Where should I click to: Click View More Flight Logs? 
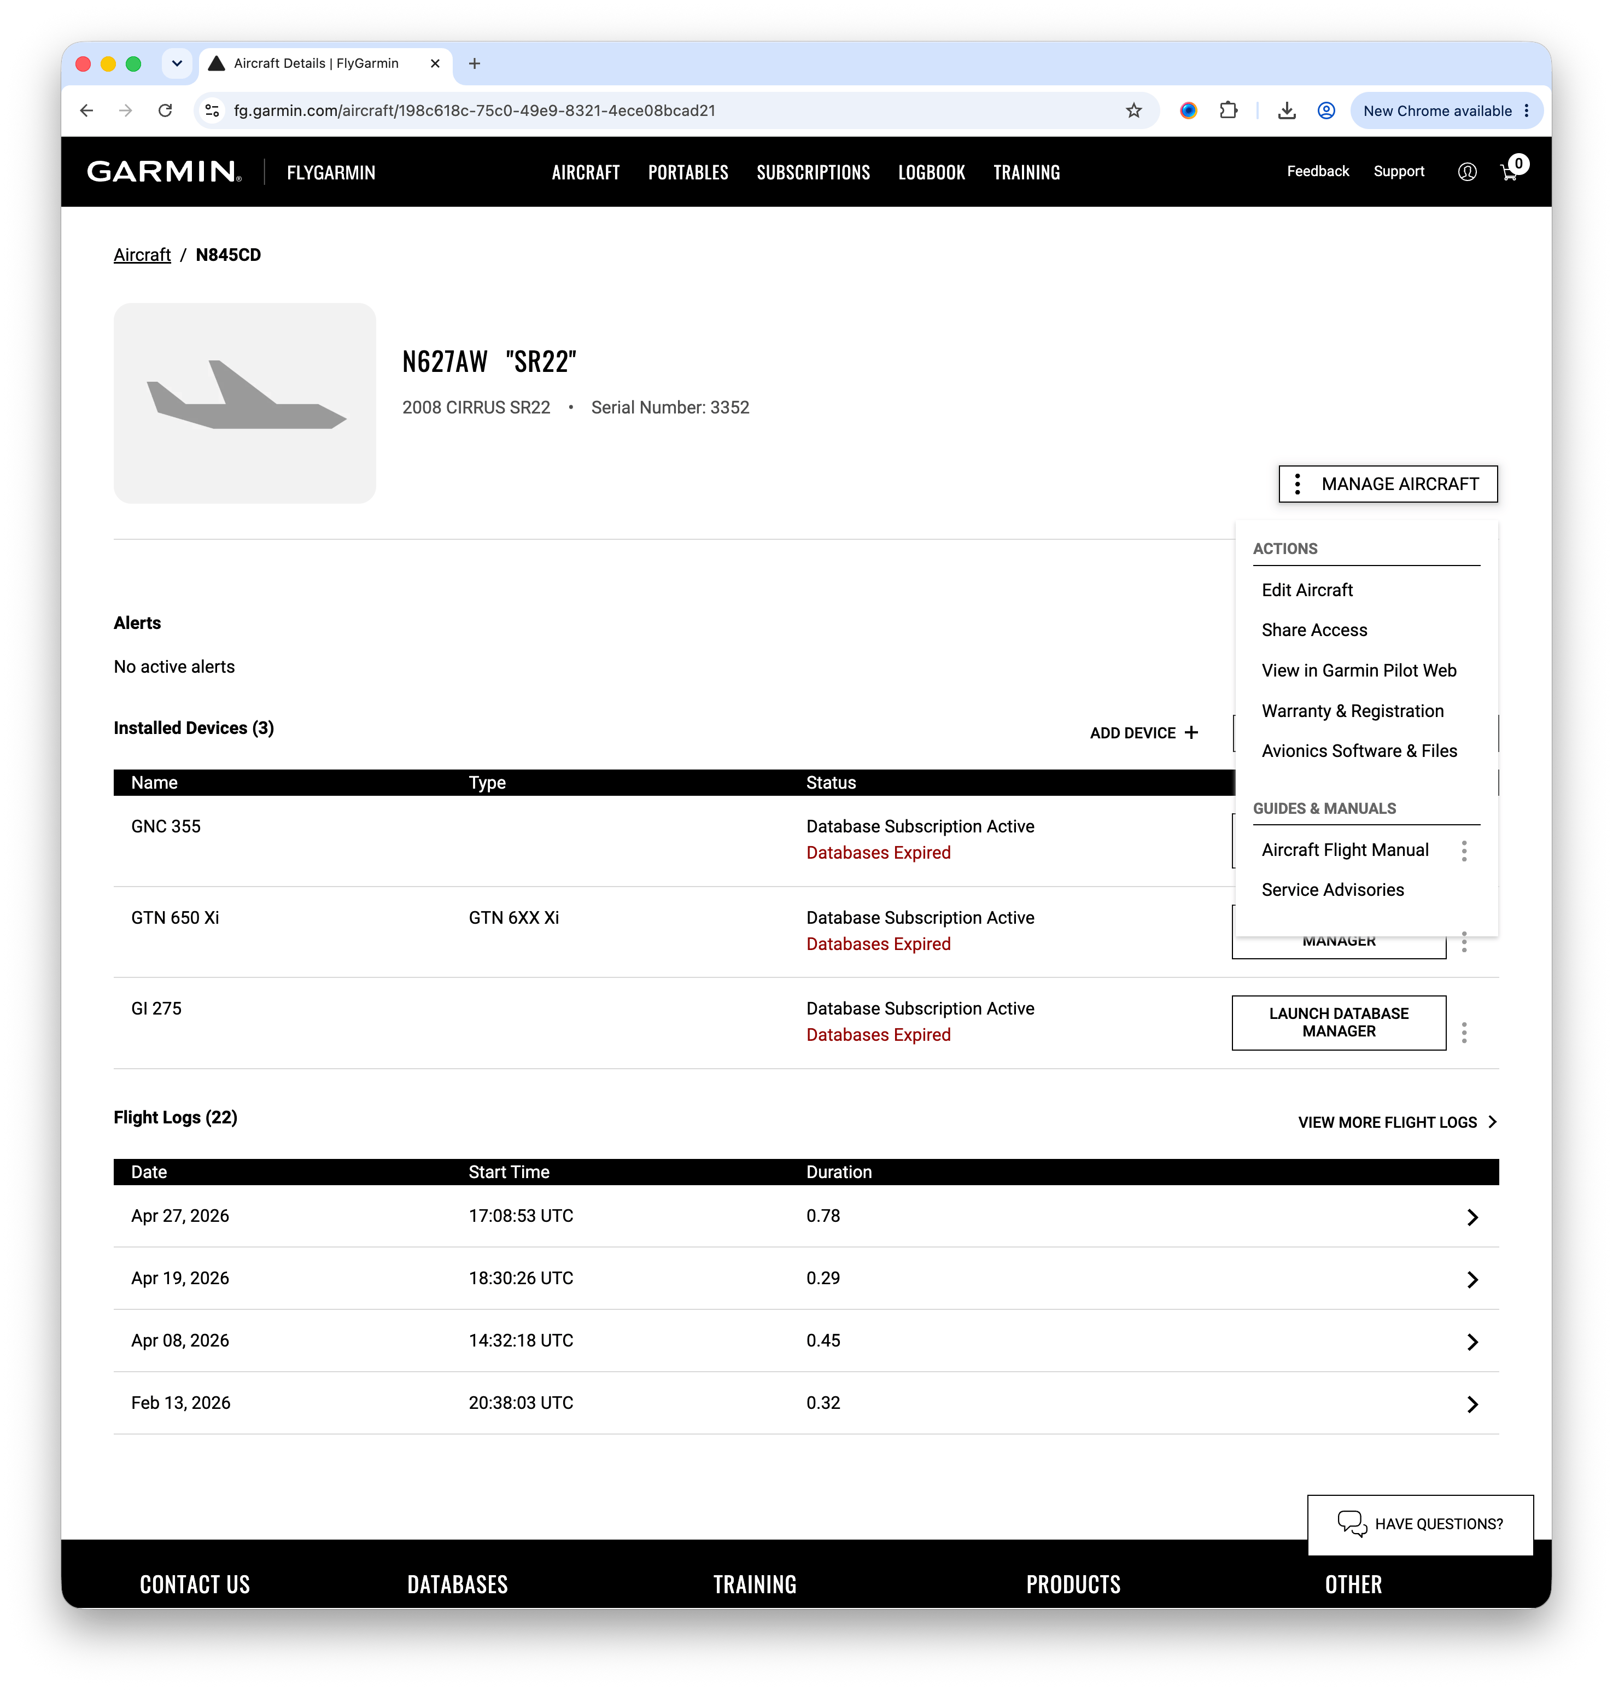1398,1123
